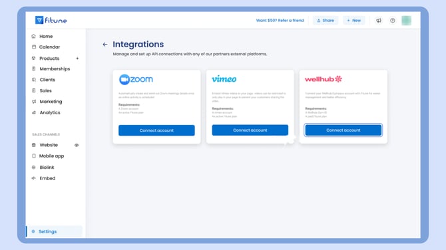Open the Calendar menu item
This screenshot has height=250, width=446.
pyautogui.click(x=49, y=47)
